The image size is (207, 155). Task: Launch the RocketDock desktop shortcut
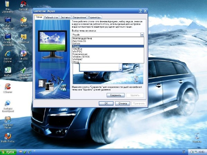click(23, 39)
